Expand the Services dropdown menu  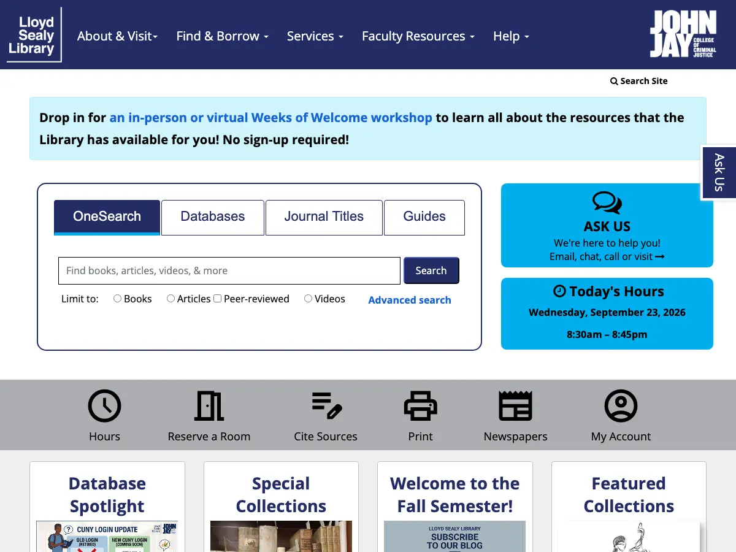(315, 36)
